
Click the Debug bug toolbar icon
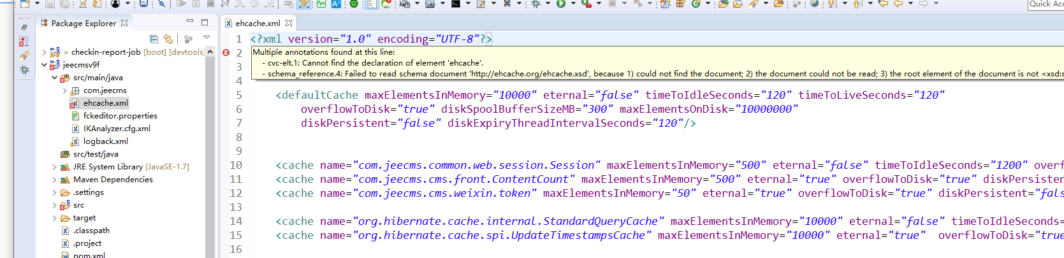coord(536,4)
